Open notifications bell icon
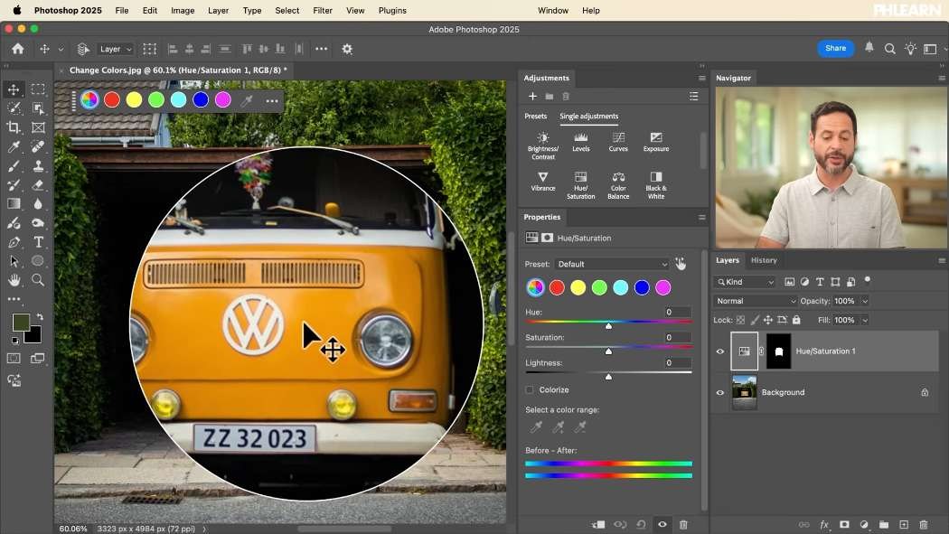The width and height of the screenshot is (949, 534). 869,48
